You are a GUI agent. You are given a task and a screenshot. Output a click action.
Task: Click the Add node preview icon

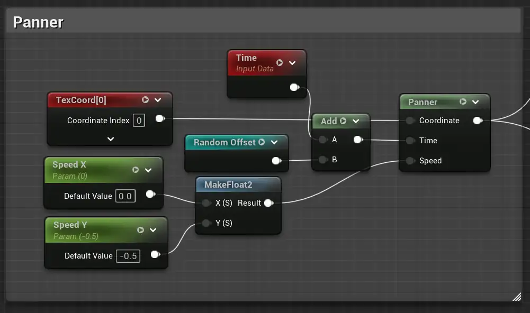click(343, 121)
